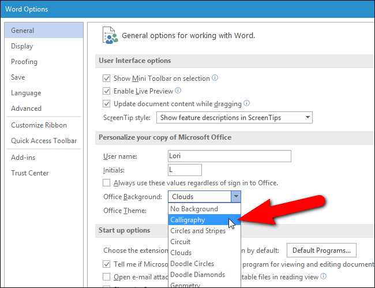This screenshot has width=375, height=288.
Task: Toggle Update document content while dragging
Action: point(106,103)
